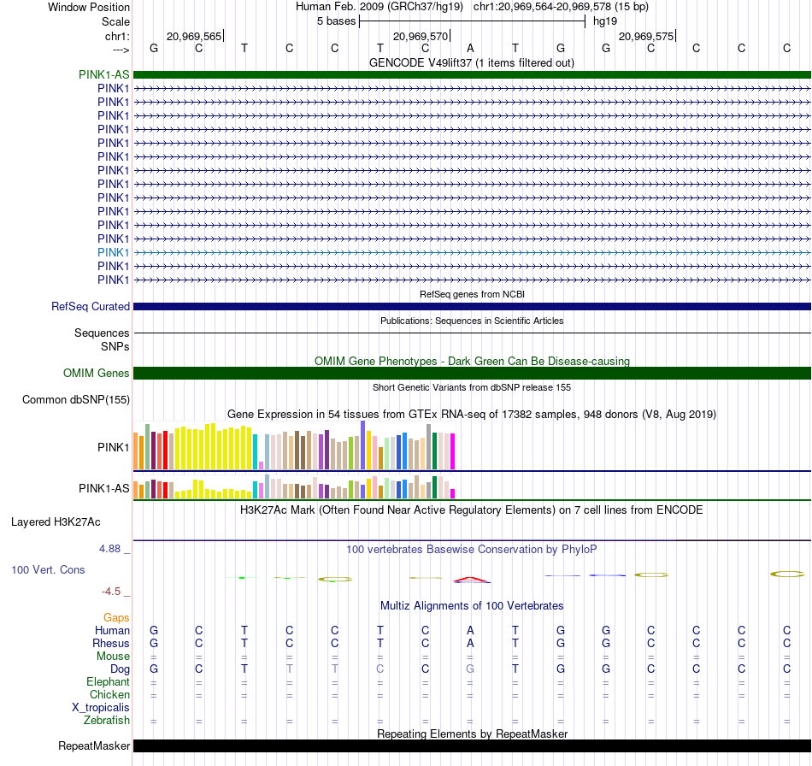Click the Chicken species label
812x766 pixels.
click(x=109, y=694)
